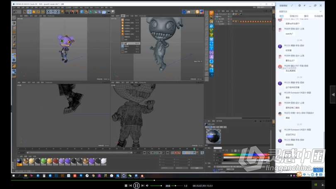Open chat window settings gear
Image resolution: width=336 pixels, height=189 pixels.
pos(299,5)
